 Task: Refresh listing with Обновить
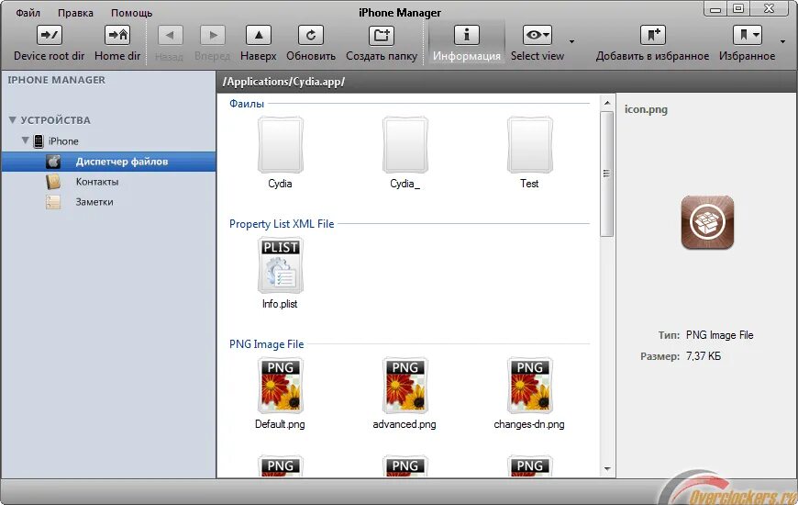[x=310, y=44]
